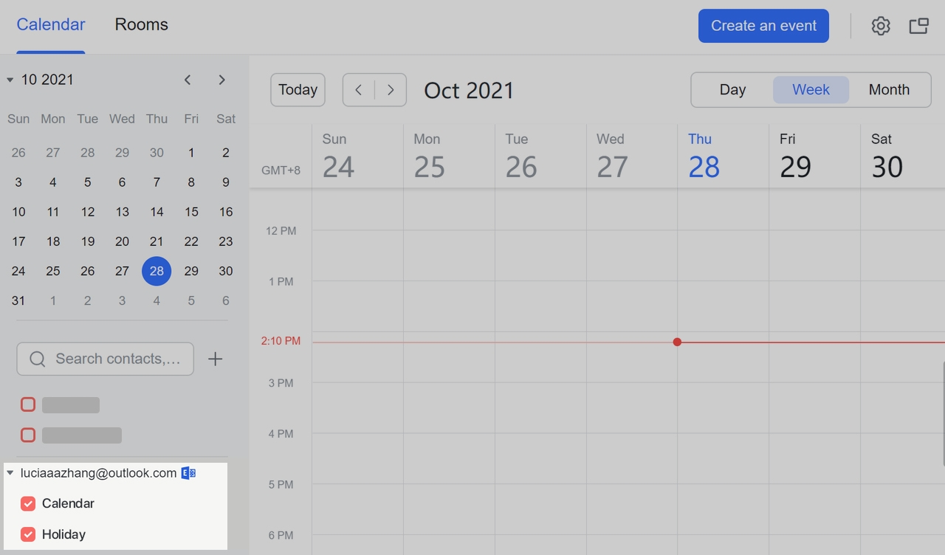This screenshot has height=555, width=945.
Task: Add a new contact using the plus icon
Action: (215, 359)
